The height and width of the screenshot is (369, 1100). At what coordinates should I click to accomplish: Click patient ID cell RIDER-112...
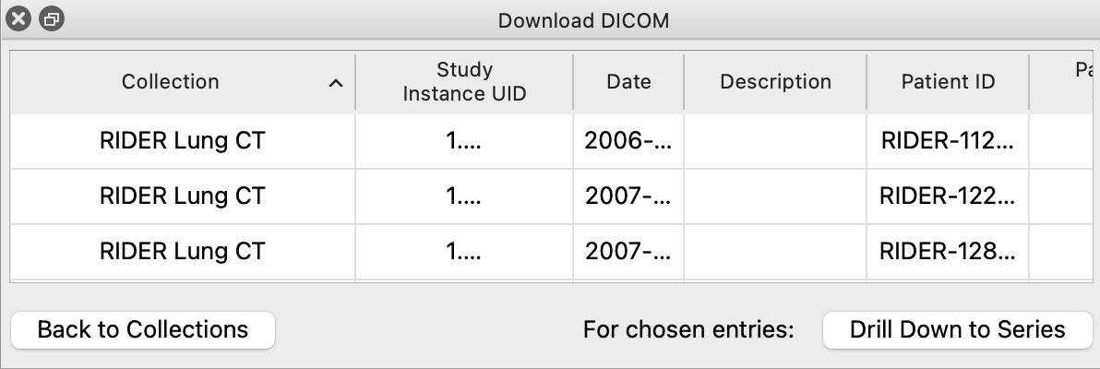(x=948, y=141)
